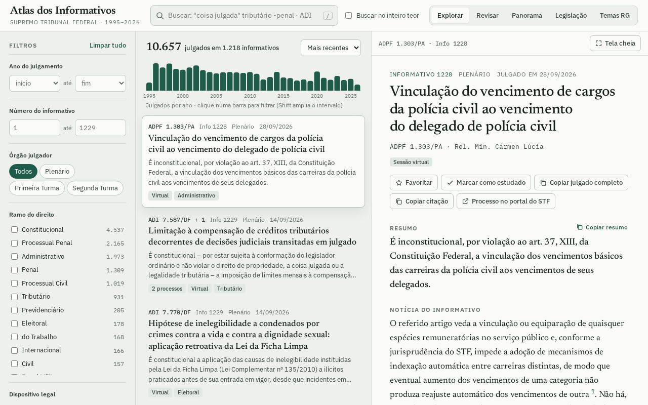This screenshot has width=648, height=405.
Task: Click the starting informativo number field
Action: point(34,128)
